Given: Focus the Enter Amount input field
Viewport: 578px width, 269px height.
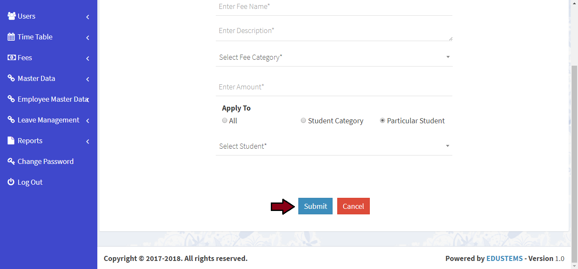Looking at the screenshot, I should 334,87.
